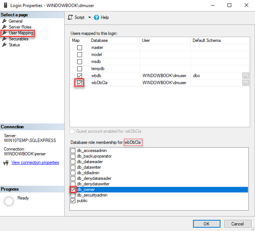Screen dimensions: 255x231
Task: Uncheck the wbdb database map checkbox
Action: pyautogui.click(x=79, y=76)
